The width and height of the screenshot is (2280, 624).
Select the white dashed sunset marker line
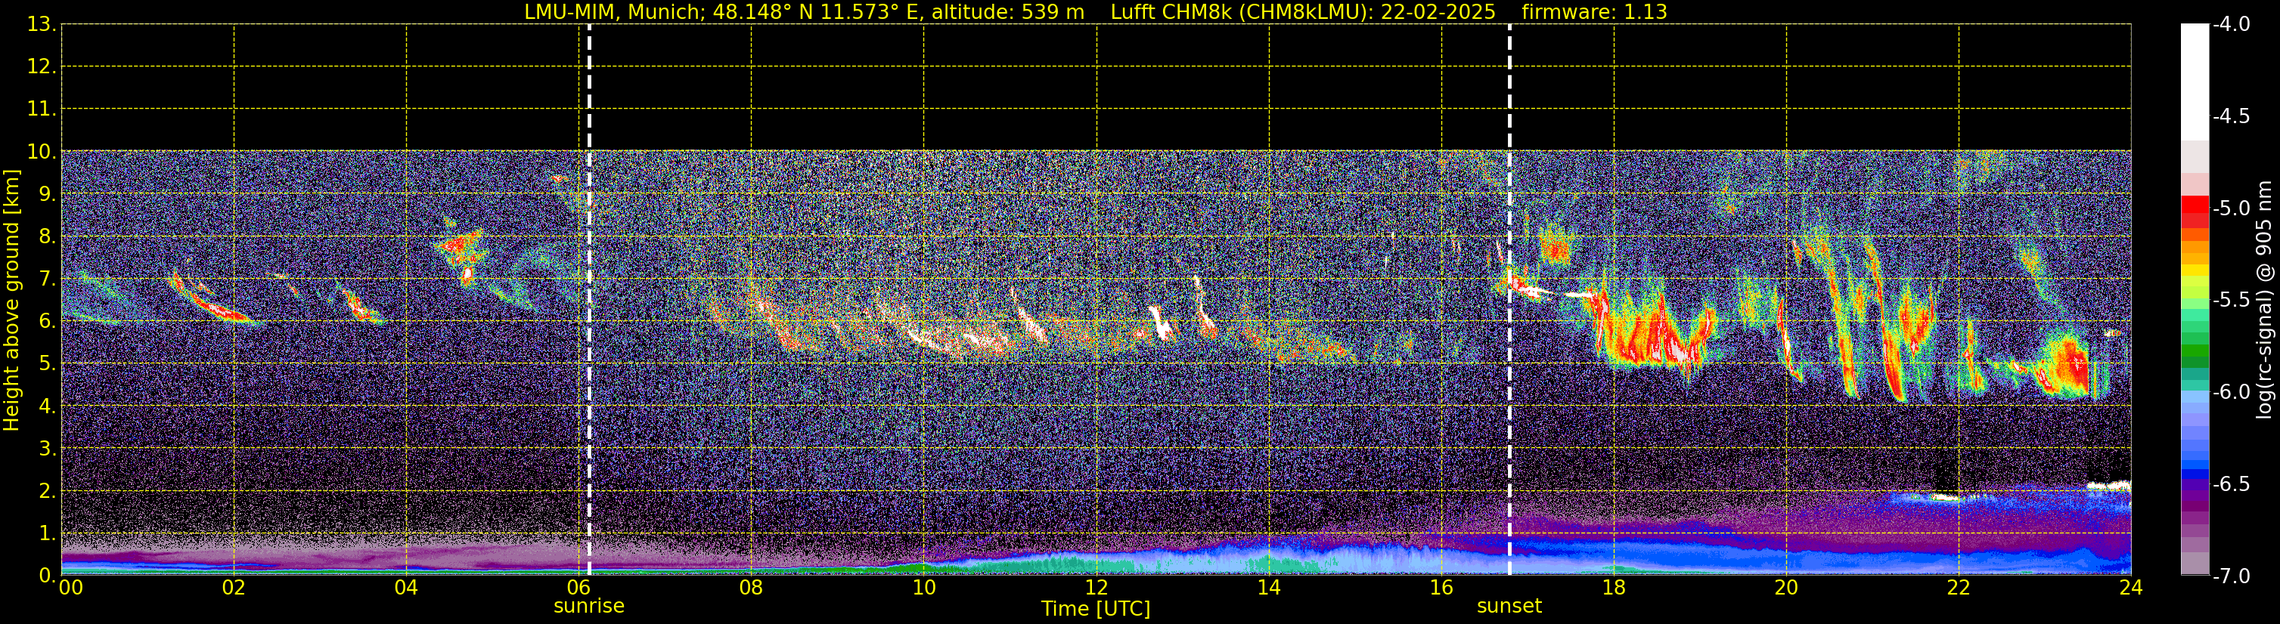point(1510,300)
